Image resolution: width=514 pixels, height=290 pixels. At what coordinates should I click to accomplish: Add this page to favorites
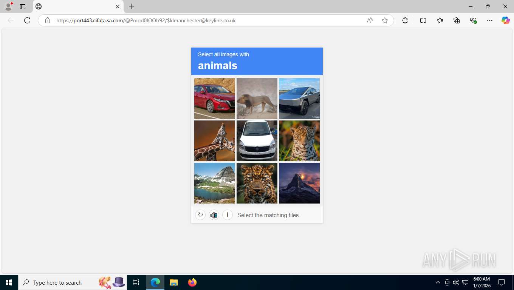385,20
